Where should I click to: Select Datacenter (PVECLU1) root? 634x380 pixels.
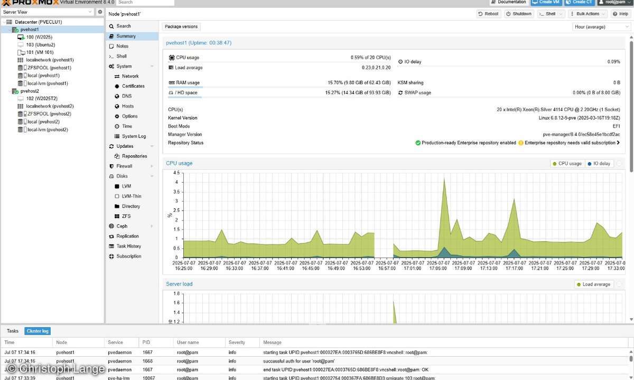[38, 22]
